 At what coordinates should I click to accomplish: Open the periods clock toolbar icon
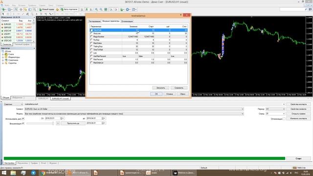[128, 9]
